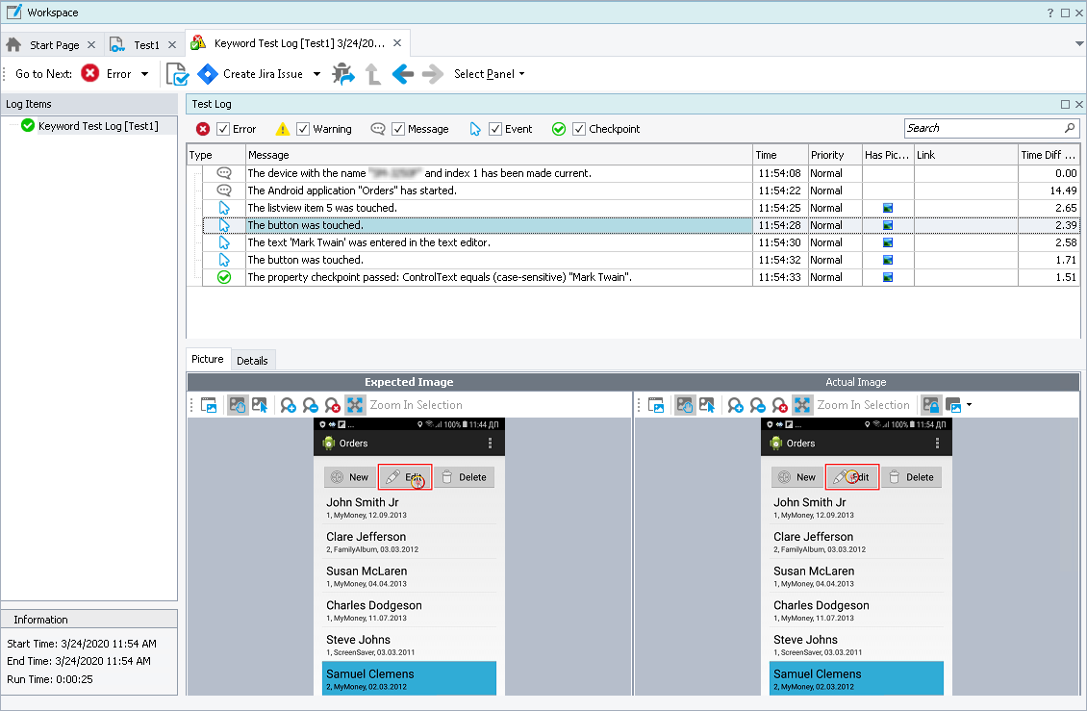The width and height of the screenshot is (1087, 711).
Task: Click the blue back arrow icon
Action: [402, 74]
